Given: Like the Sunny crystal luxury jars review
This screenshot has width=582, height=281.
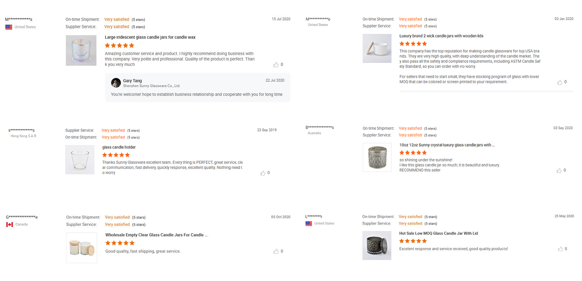Looking at the screenshot, I should 559,171.
